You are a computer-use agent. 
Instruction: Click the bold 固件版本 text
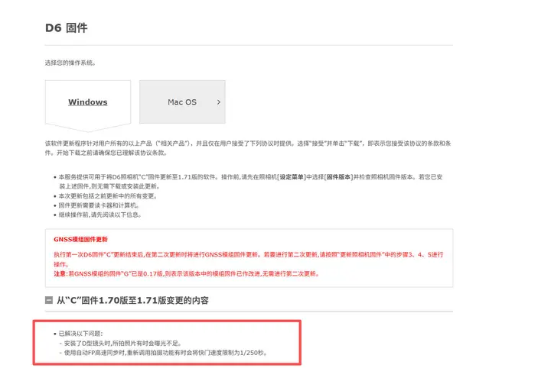[x=339, y=177]
